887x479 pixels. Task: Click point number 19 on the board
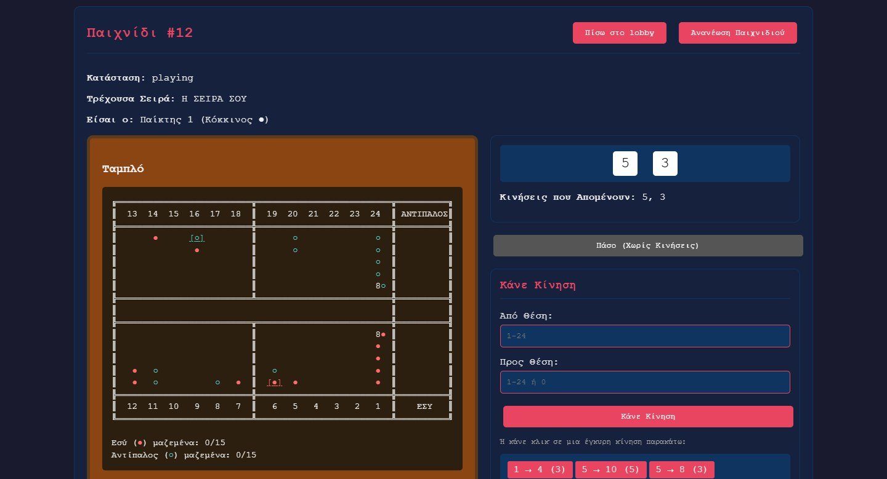pyautogui.click(x=272, y=214)
